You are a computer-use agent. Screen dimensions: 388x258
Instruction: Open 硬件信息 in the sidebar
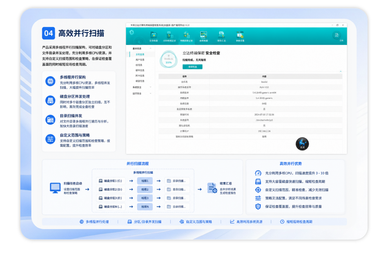click(140, 70)
